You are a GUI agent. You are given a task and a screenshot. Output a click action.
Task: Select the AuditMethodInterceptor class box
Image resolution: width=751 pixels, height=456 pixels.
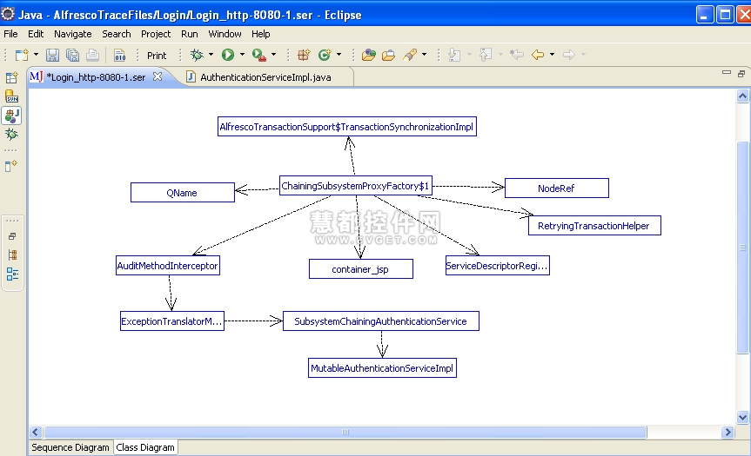[168, 266]
